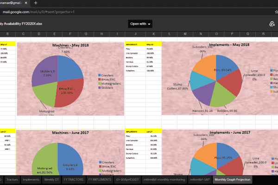The height and width of the screenshot is (185, 278).
Task: Click the blue Crawlers legend swatch, June 2017
Action: point(101,162)
